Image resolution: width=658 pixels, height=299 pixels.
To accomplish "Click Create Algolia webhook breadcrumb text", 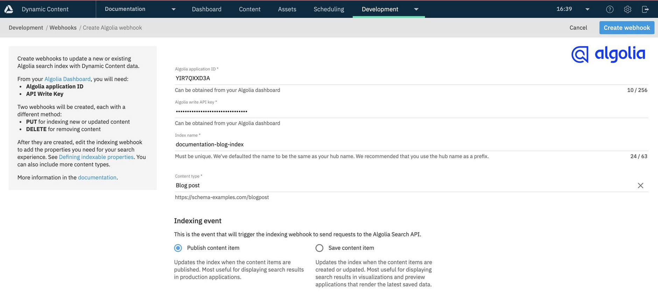I will [112, 28].
